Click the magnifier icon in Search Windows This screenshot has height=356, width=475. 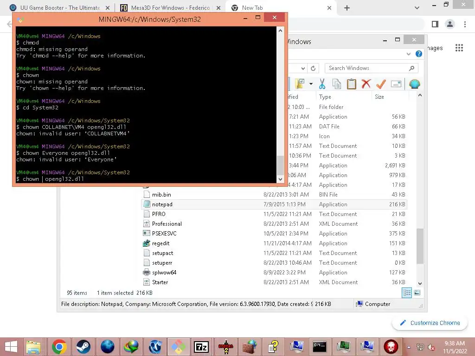pos(411,68)
